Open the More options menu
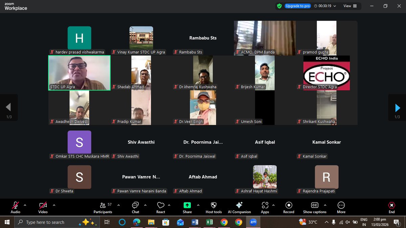Screen dimensions: 406x228 click(341, 207)
